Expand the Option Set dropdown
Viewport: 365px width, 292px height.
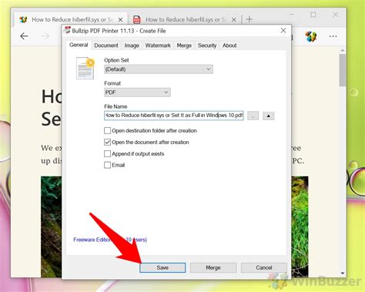tap(159, 69)
